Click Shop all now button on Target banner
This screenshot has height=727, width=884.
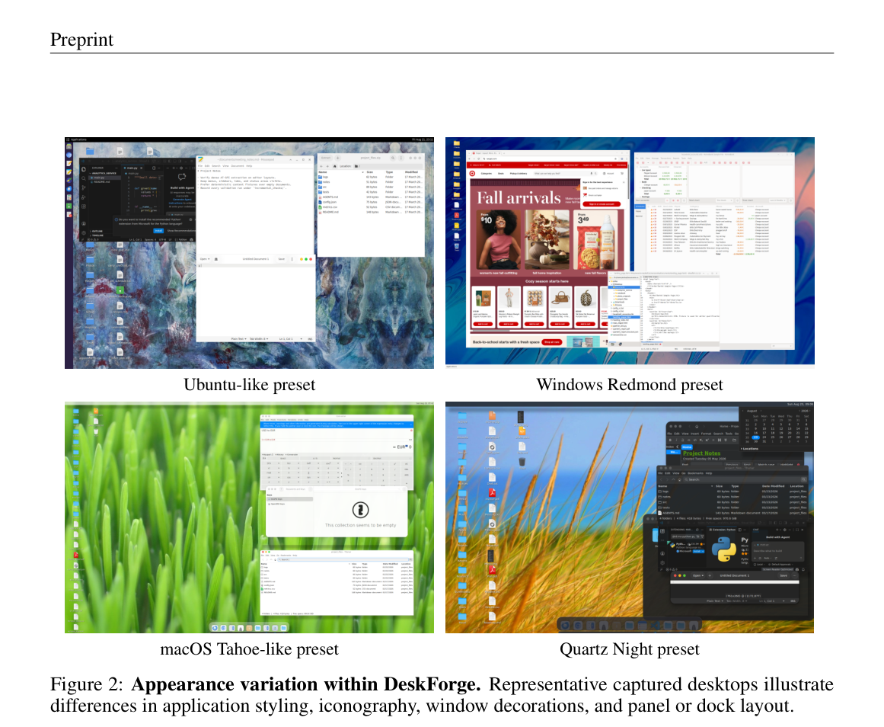pos(552,342)
